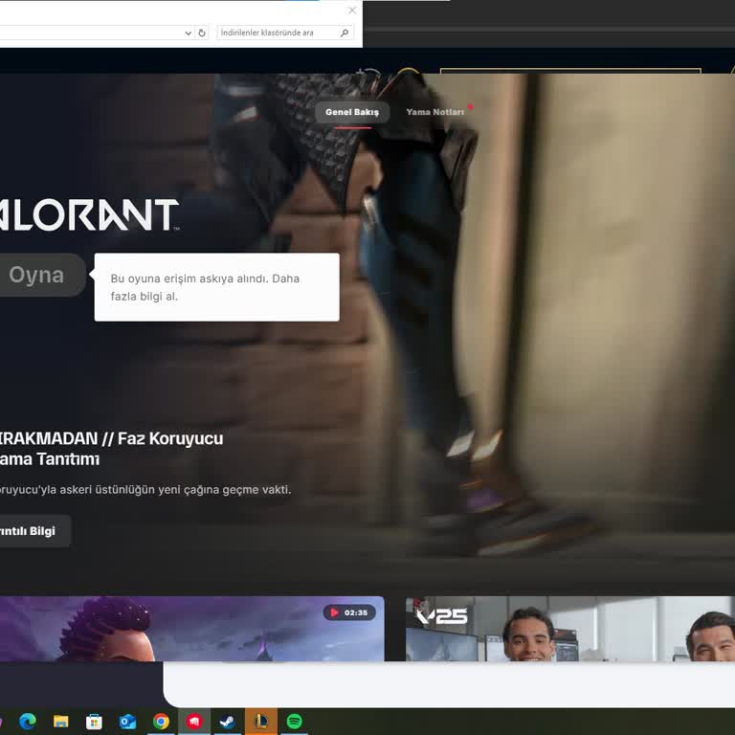Launch Steam from the taskbar

(228, 722)
